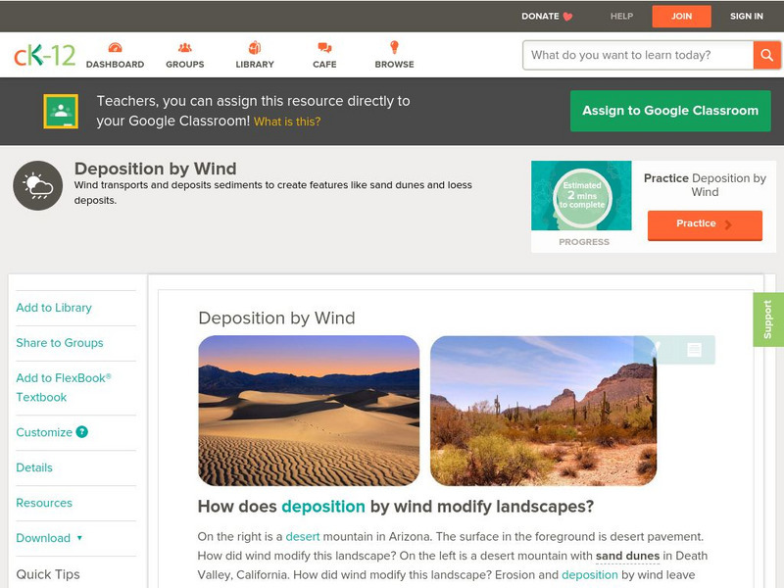Click the Customize link
This screenshot has width=784, height=588.
pyautogui.click(x=44, y=432)
